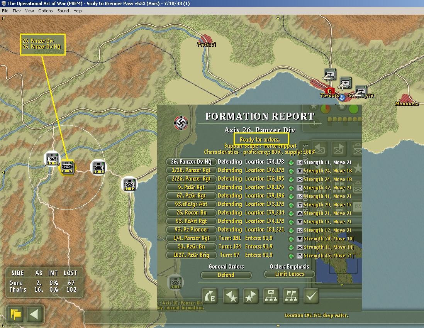Image resolution: width=424 pixels, height=328 pixels.
Task: Click the 9. PzGr Rgt unit button
Action: click(191, 187)
